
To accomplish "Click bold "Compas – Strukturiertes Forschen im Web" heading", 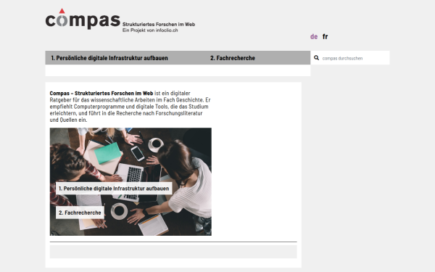I will point(101,94).
